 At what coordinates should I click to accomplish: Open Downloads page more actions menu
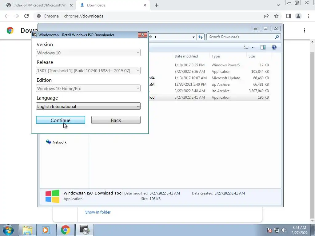(305, 30)
